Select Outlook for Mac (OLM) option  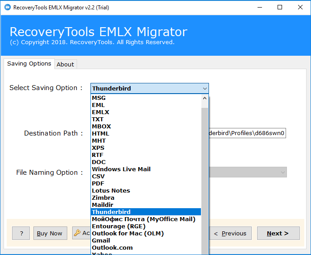pos(146,234)
